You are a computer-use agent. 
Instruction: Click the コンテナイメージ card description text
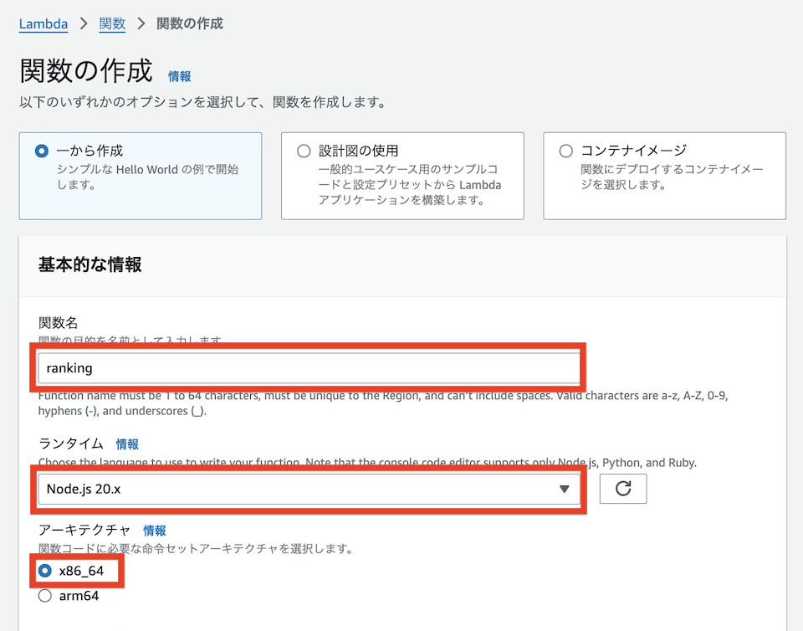point(672,177)
